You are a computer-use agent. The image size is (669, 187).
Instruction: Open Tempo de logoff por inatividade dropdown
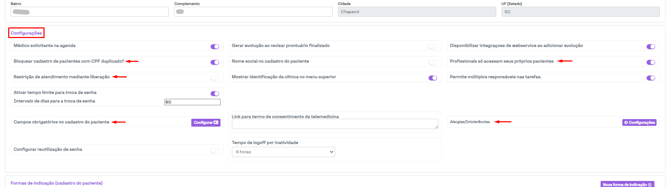coord(283,152)
